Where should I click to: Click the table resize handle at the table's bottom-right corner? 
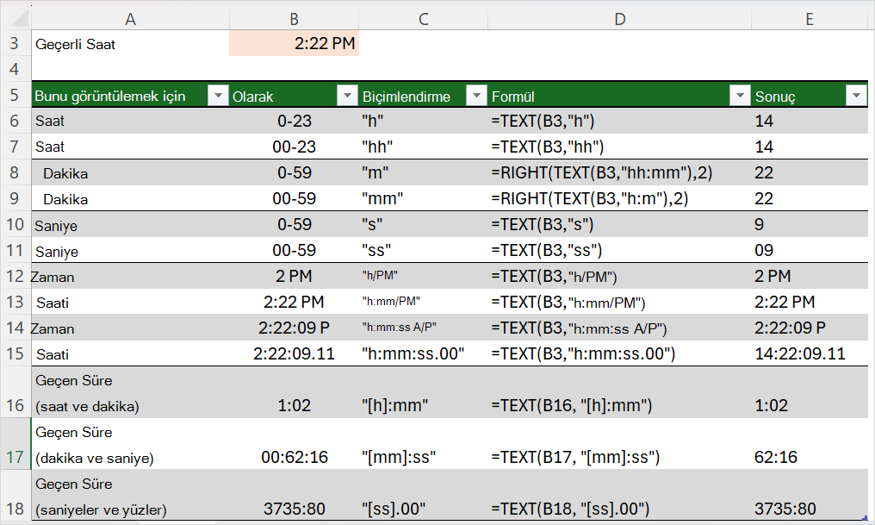pyautogui.click(x=865, y=519)
